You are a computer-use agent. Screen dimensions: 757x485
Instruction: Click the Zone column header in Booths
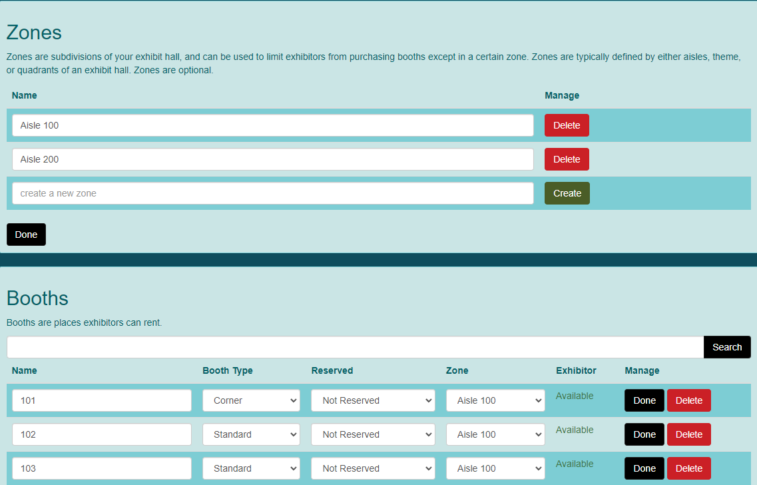pos(457,370)
